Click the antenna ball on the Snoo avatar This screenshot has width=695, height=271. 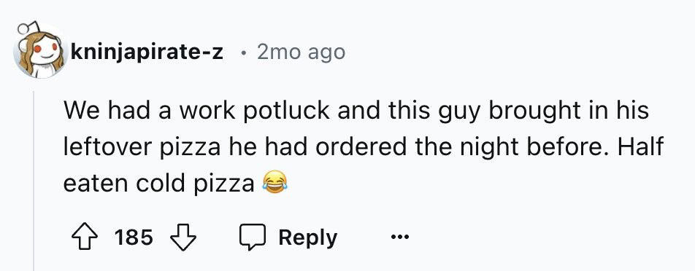(23, 30)
